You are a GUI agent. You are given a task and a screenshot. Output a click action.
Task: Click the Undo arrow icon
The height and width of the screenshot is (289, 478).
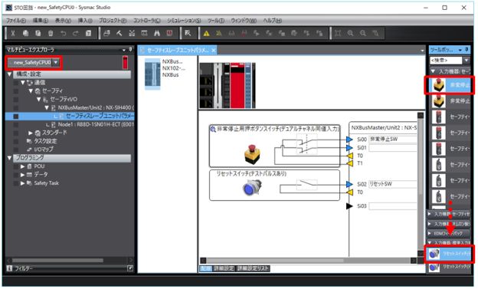63,33
